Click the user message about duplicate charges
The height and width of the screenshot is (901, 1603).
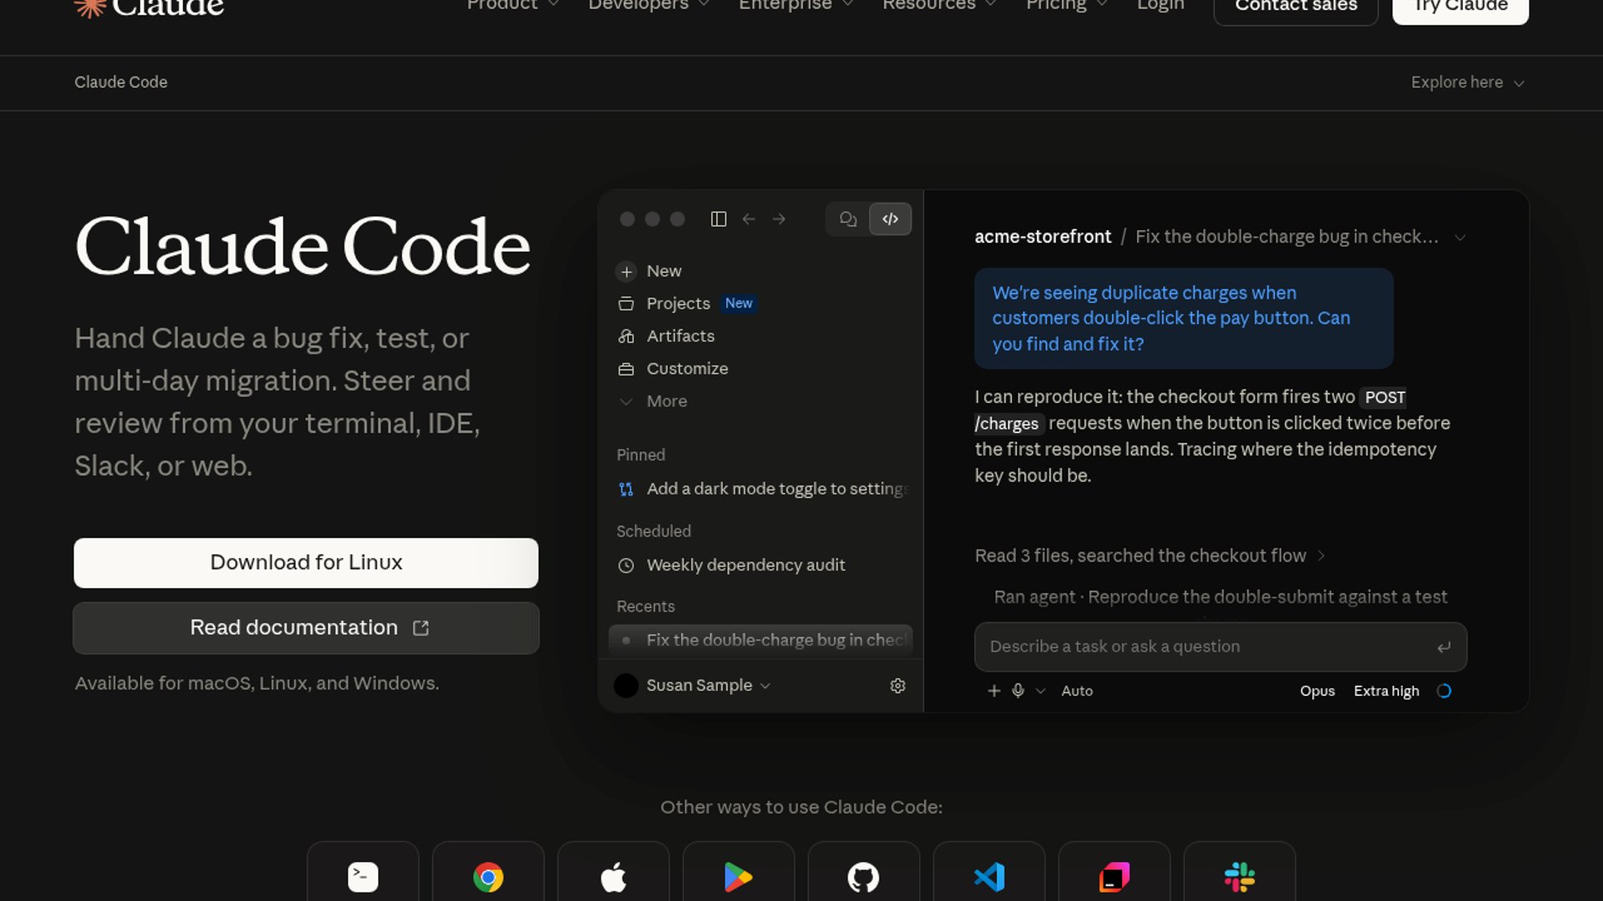coord(1184,319)
